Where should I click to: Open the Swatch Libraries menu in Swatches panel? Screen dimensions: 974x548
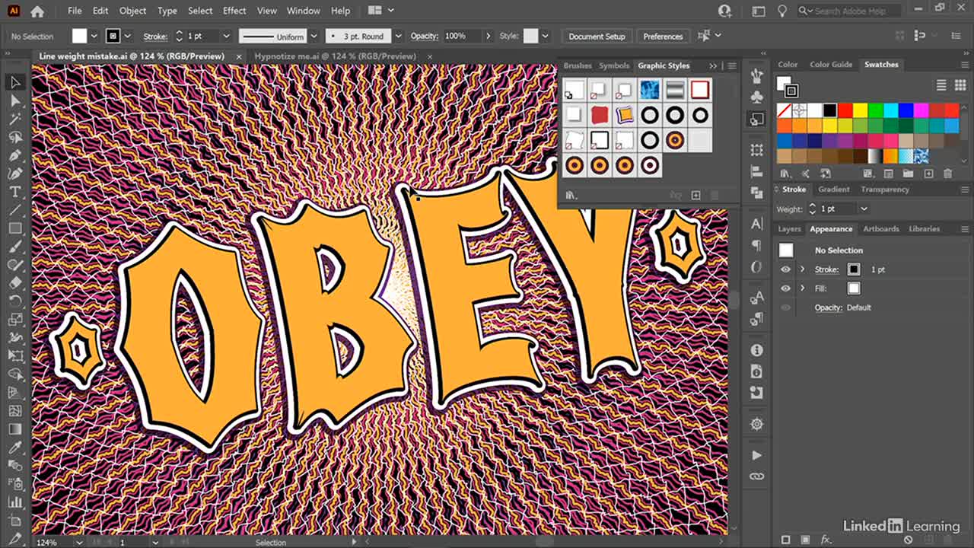point(785,174)
